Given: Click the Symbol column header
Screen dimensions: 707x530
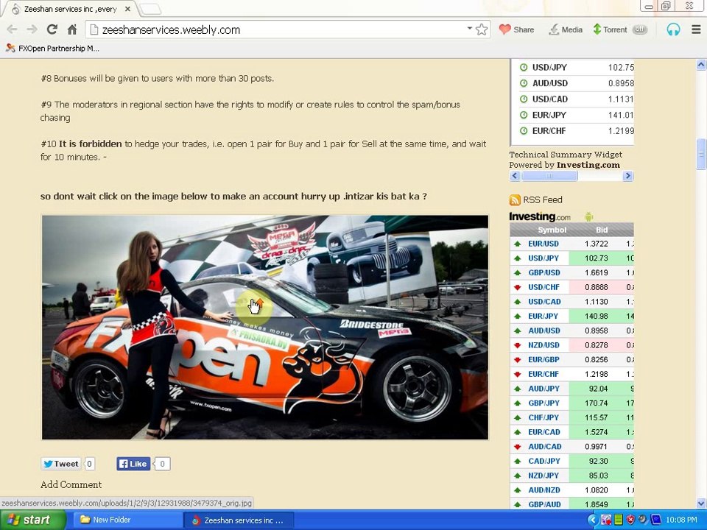Looking at the screenshot, I should click(552, 230).
